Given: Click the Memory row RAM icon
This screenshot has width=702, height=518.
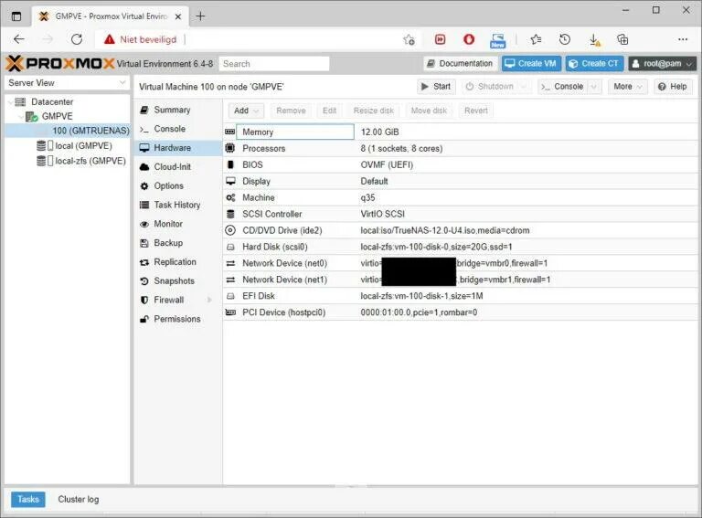Looking at the screenshot, I should (x=229, y=132).
